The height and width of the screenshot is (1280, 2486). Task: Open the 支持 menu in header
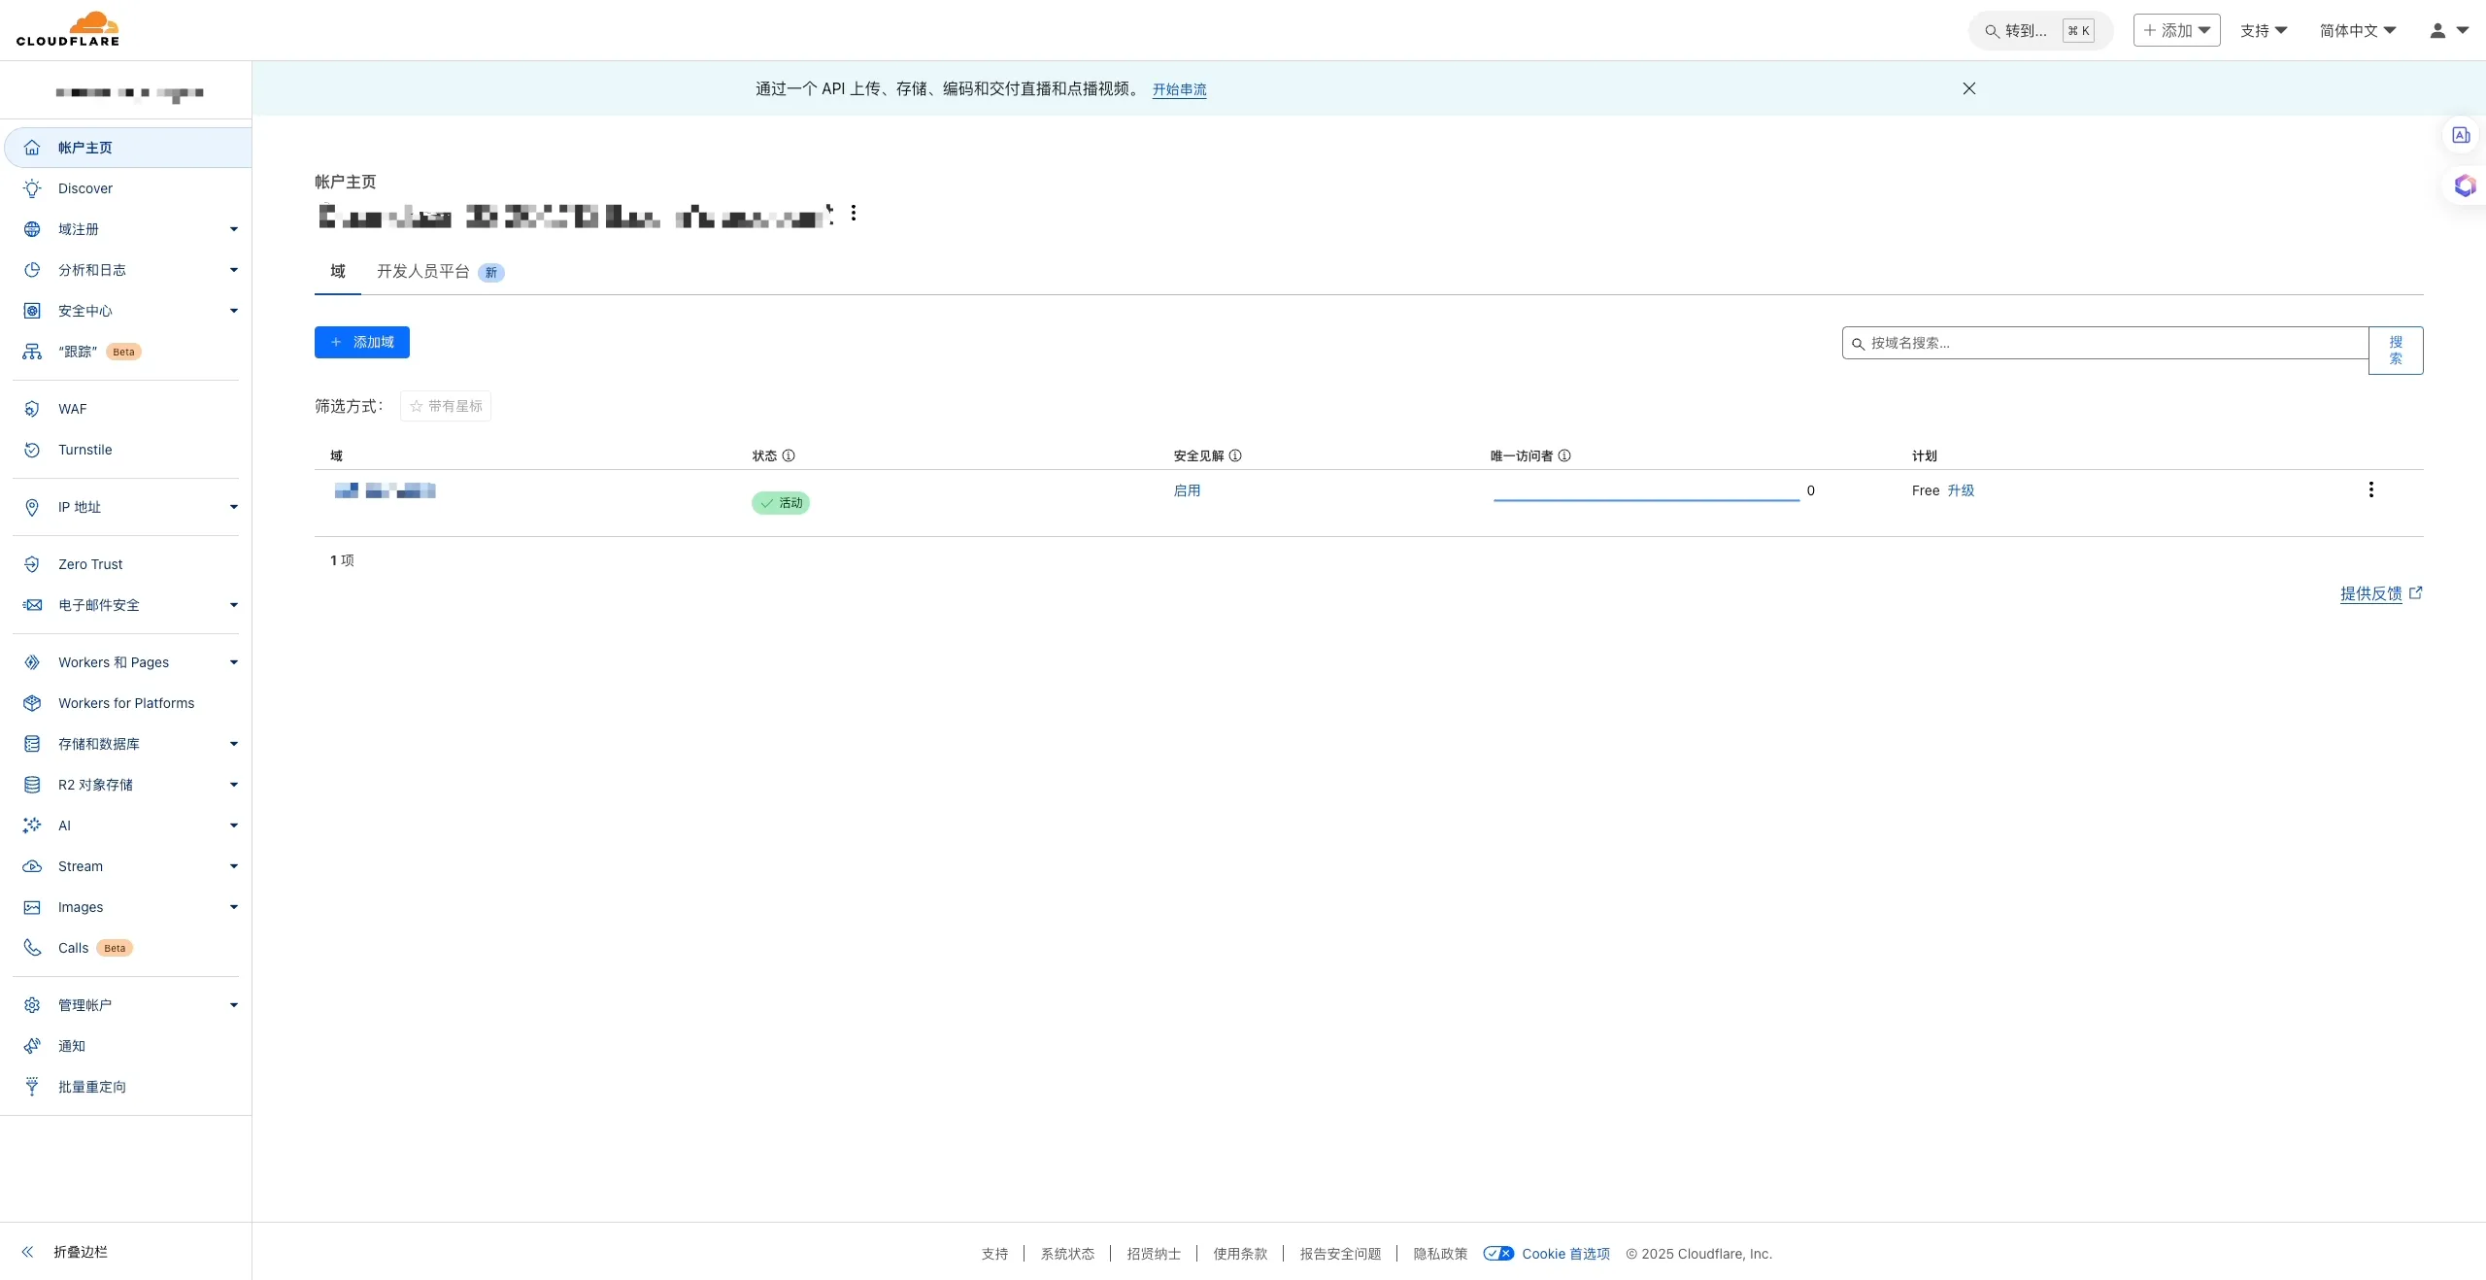2264,30
